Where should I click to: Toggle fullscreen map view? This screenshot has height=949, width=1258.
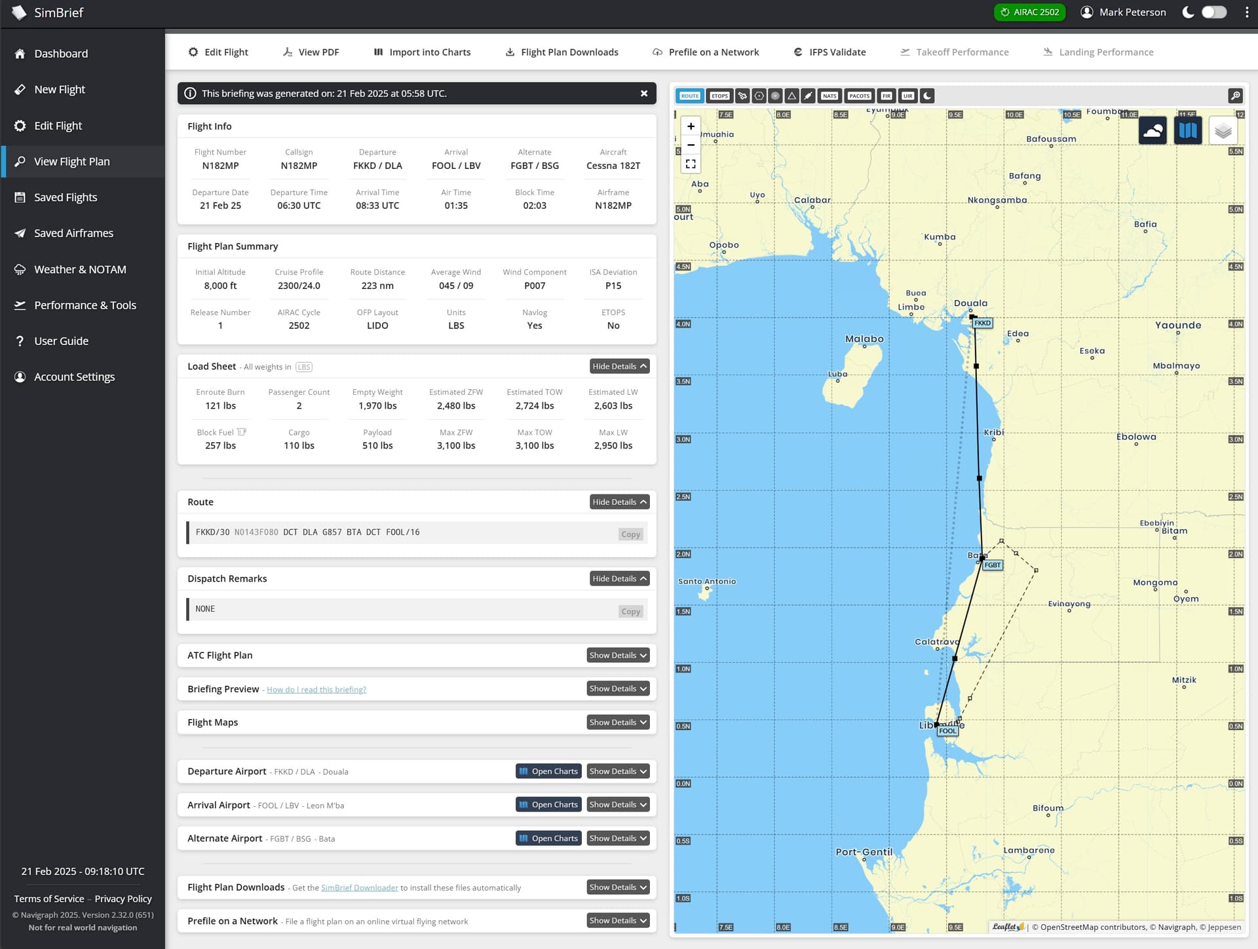(691, 164)
